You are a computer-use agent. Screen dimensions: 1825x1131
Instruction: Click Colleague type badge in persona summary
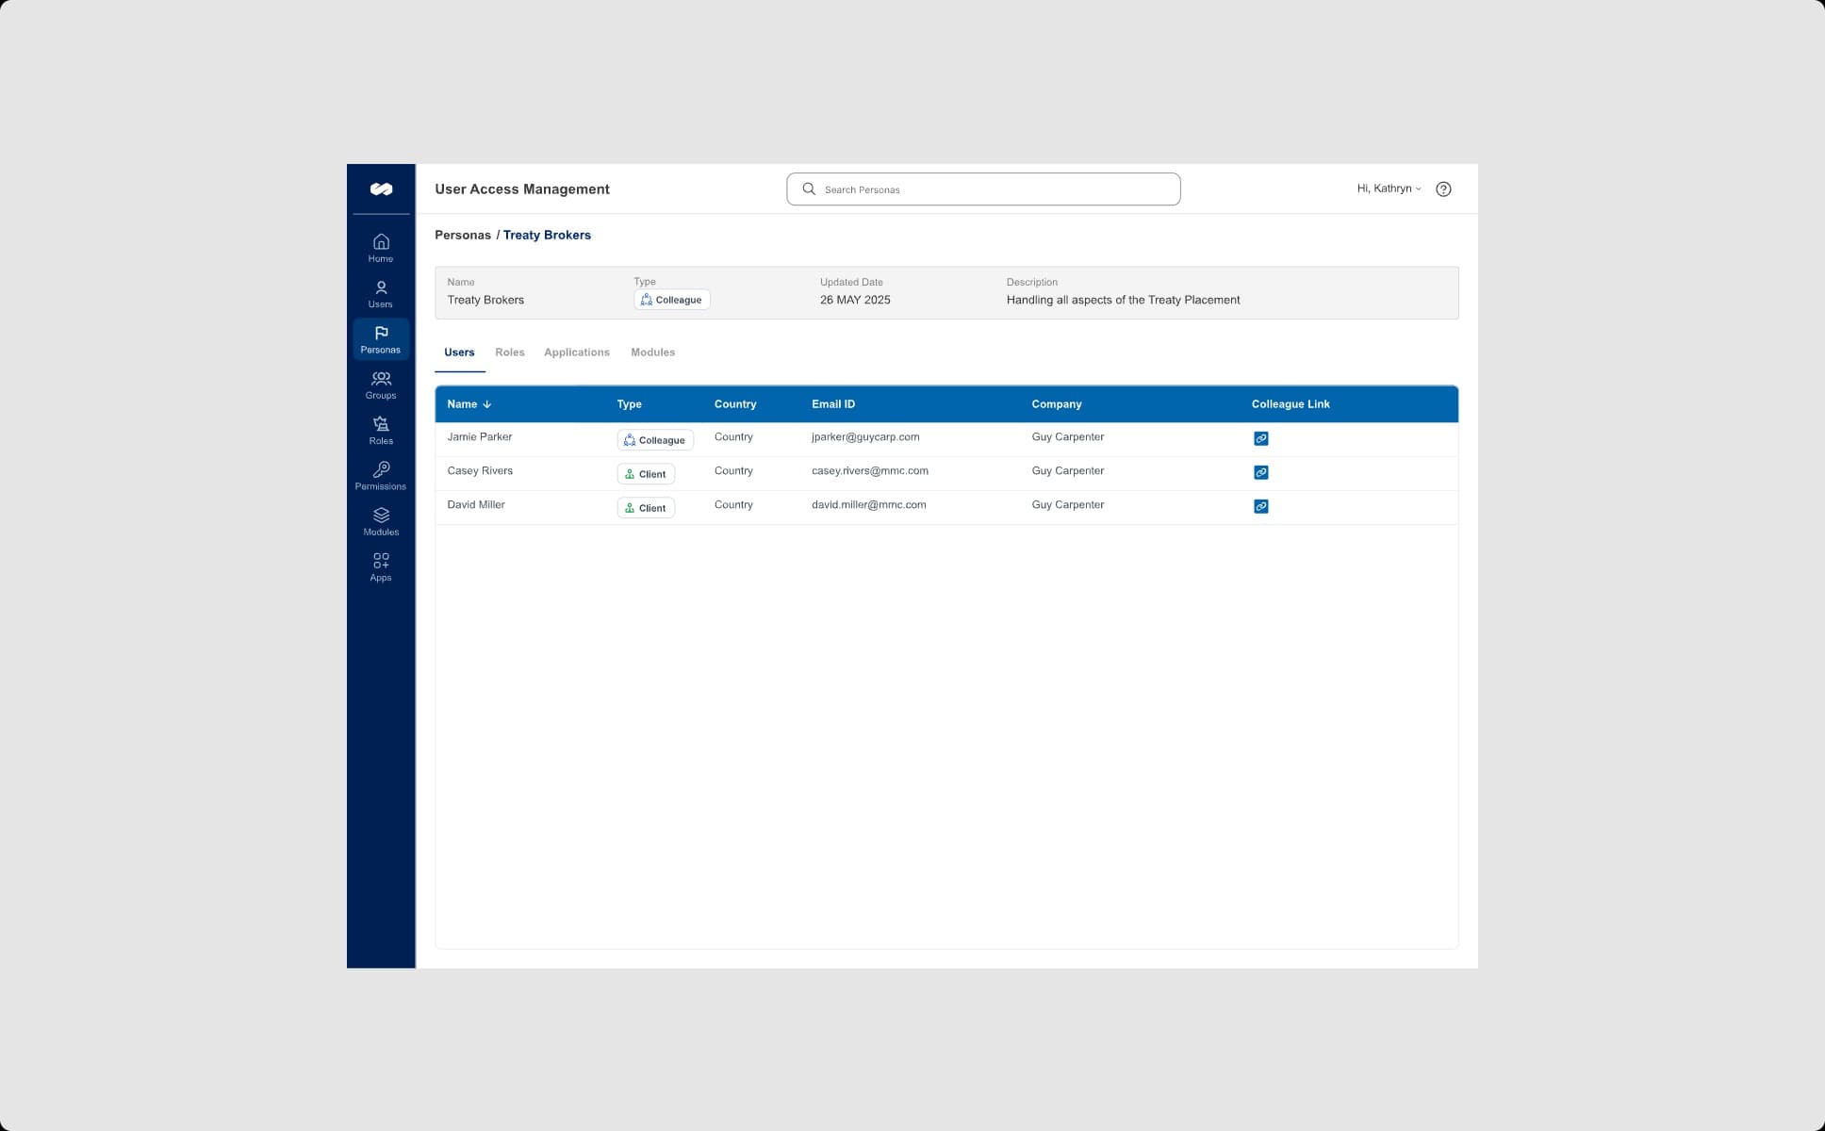pyautogui.click(x=671, y=300)
